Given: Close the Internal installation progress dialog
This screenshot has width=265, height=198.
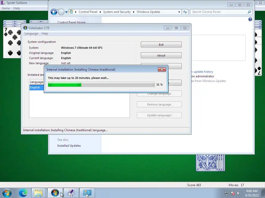Looking at the screenshot, I should [x=162, y=70].
